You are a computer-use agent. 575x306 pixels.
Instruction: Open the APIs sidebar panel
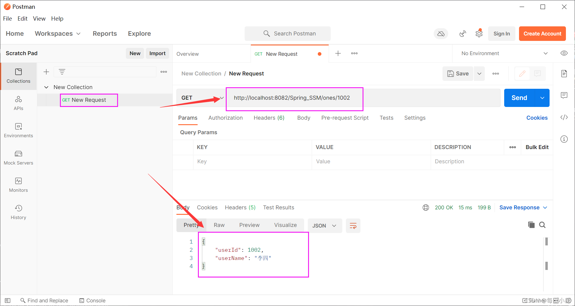pos(18,103)
